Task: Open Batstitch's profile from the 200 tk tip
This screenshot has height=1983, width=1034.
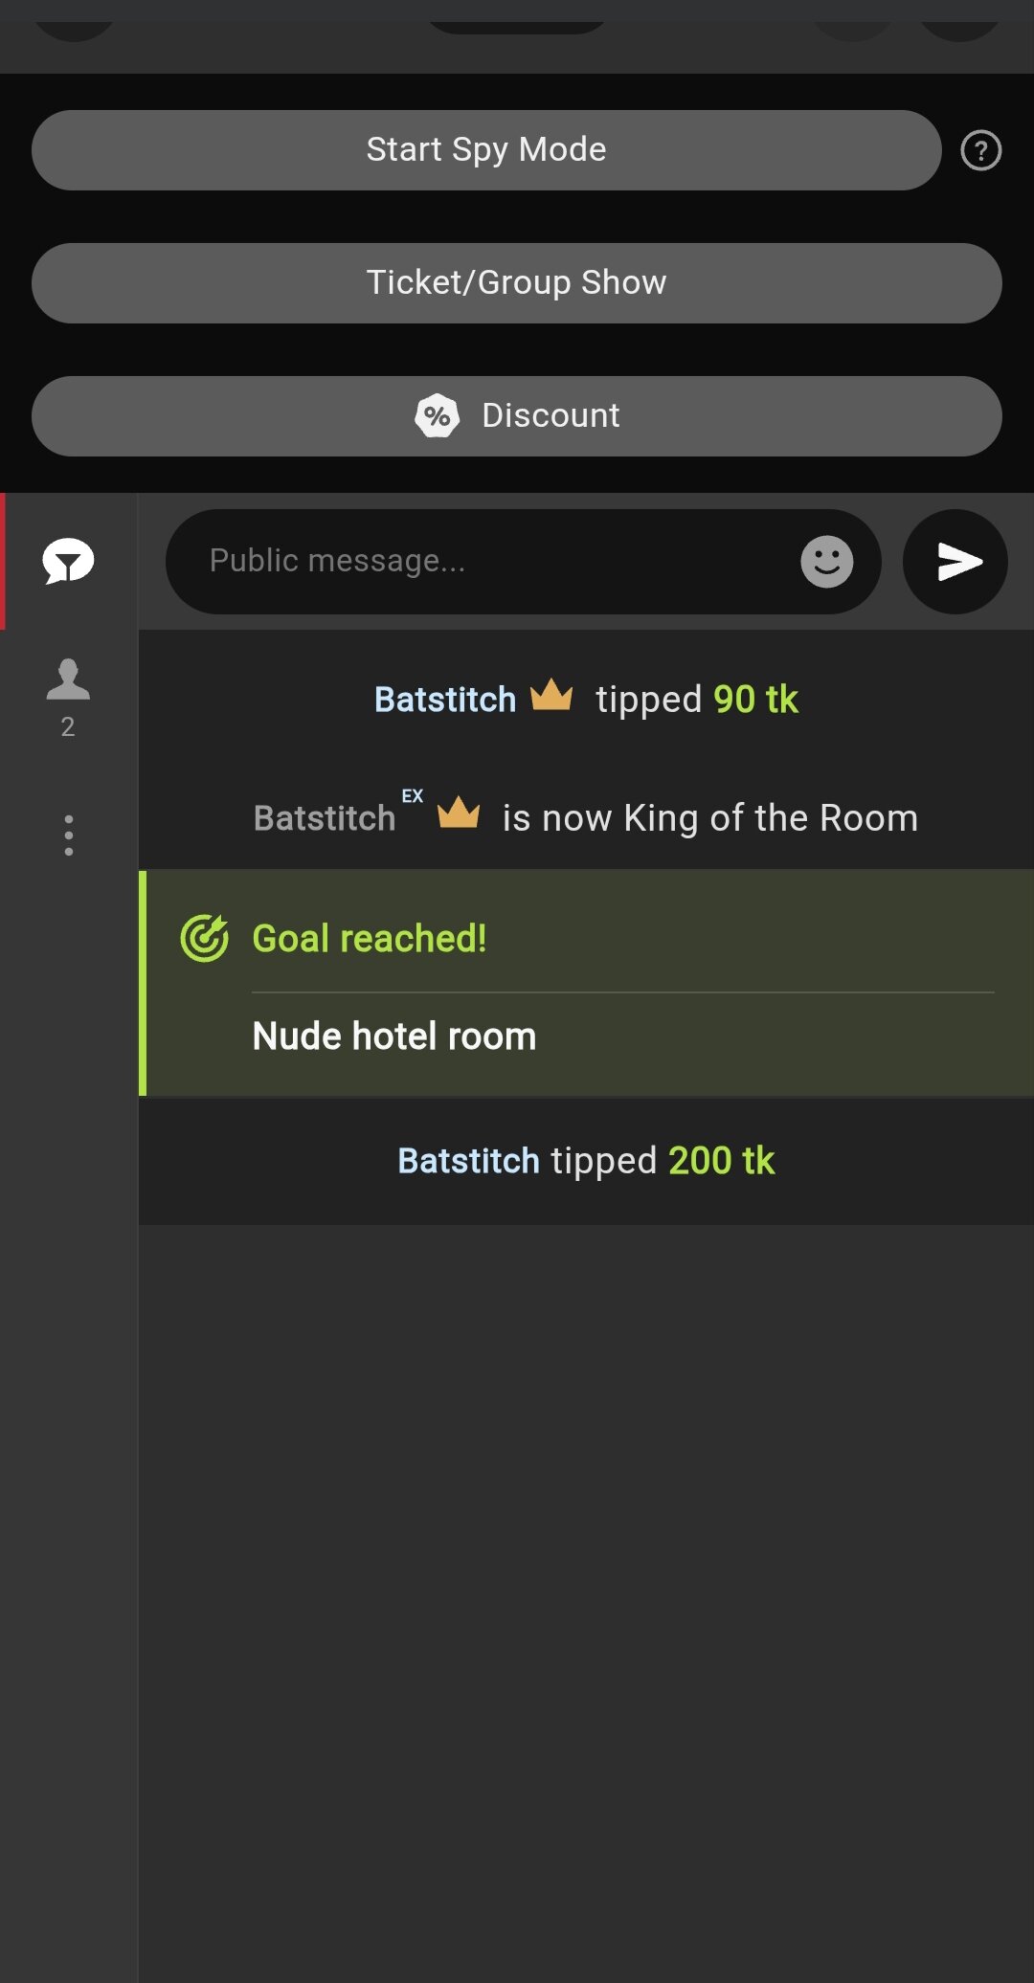Action: (468, 1161)
